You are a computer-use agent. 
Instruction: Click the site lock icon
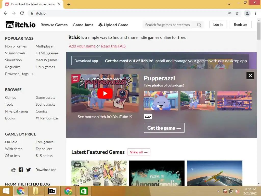32,13
